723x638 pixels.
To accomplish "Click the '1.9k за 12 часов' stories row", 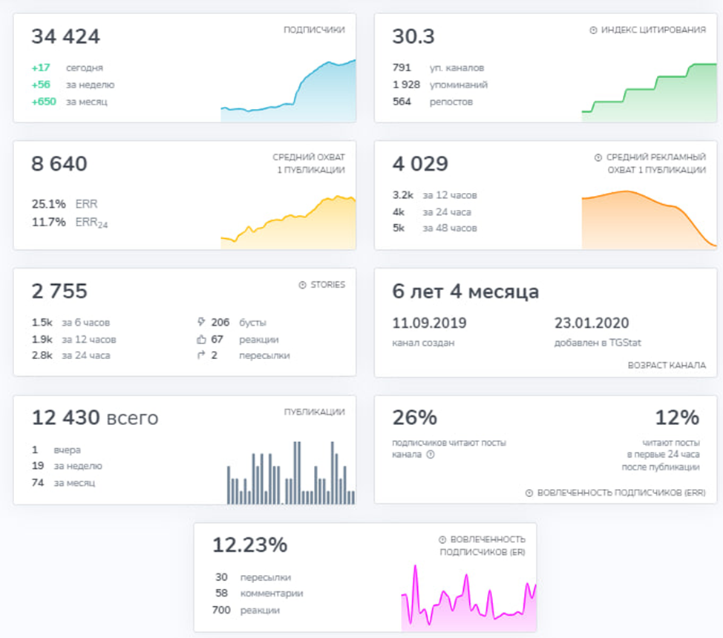I will point(73,339).
